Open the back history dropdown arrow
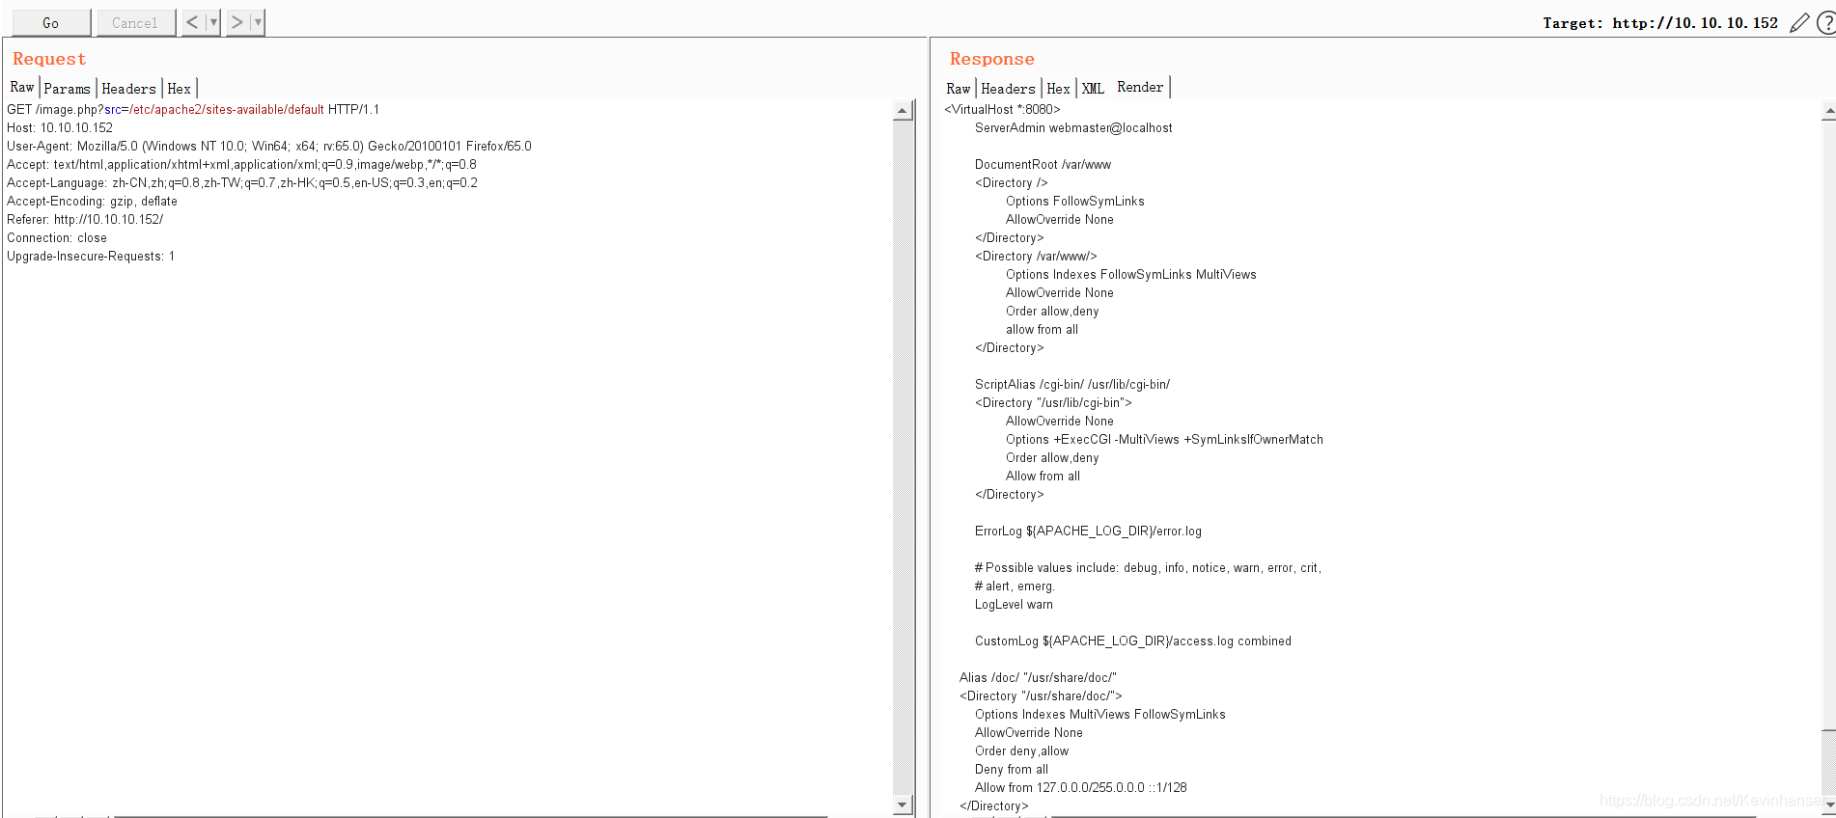The width and height of the screenshot is (1836, 818). [213, 22]
